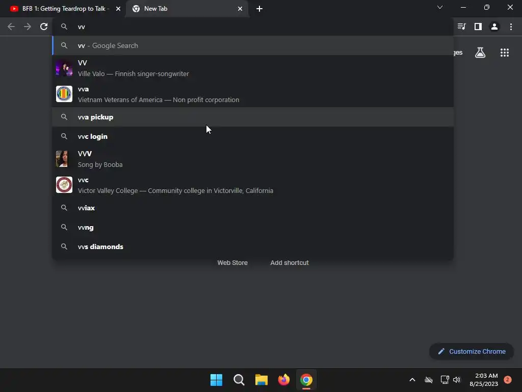Screen dimensions: 522x392
Task: Select the vvs diamonds suggestion
Action: pos(253,247)
